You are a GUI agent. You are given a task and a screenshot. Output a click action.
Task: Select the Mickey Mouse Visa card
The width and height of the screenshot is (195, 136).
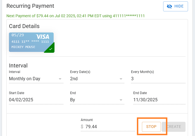pos(31,42)
